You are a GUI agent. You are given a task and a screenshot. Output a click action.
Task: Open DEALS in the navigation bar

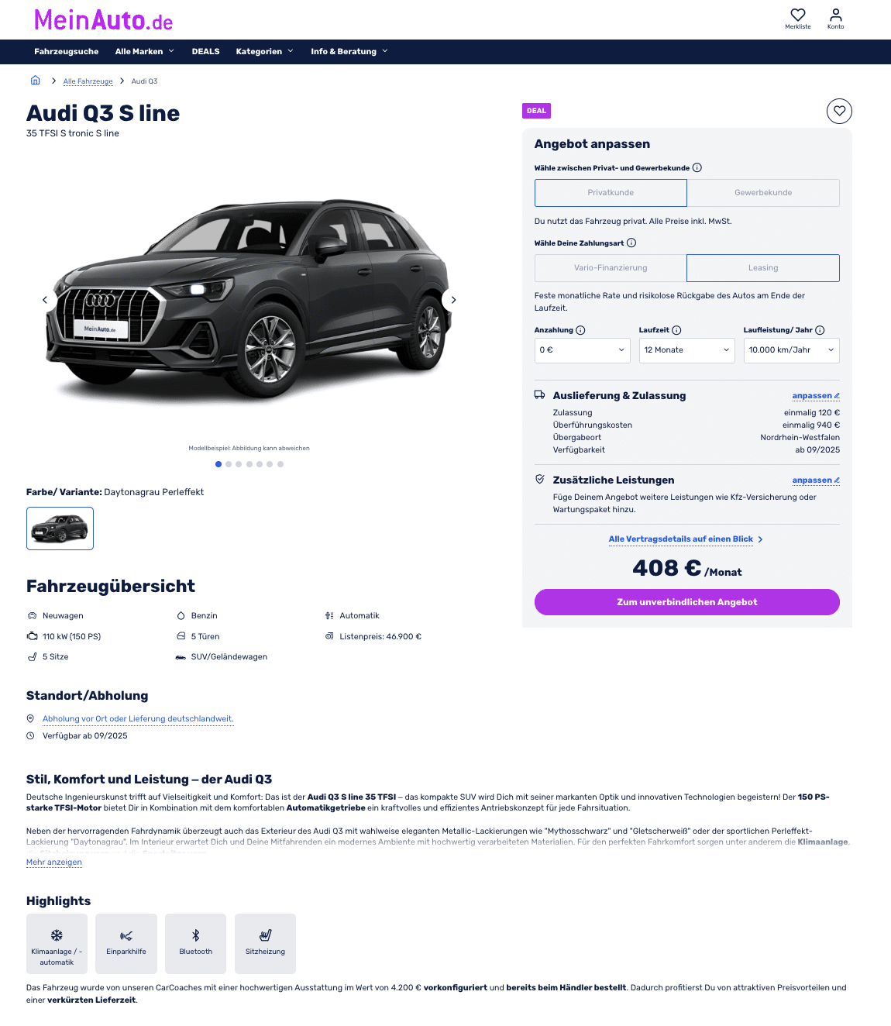[x=205, y=52]
